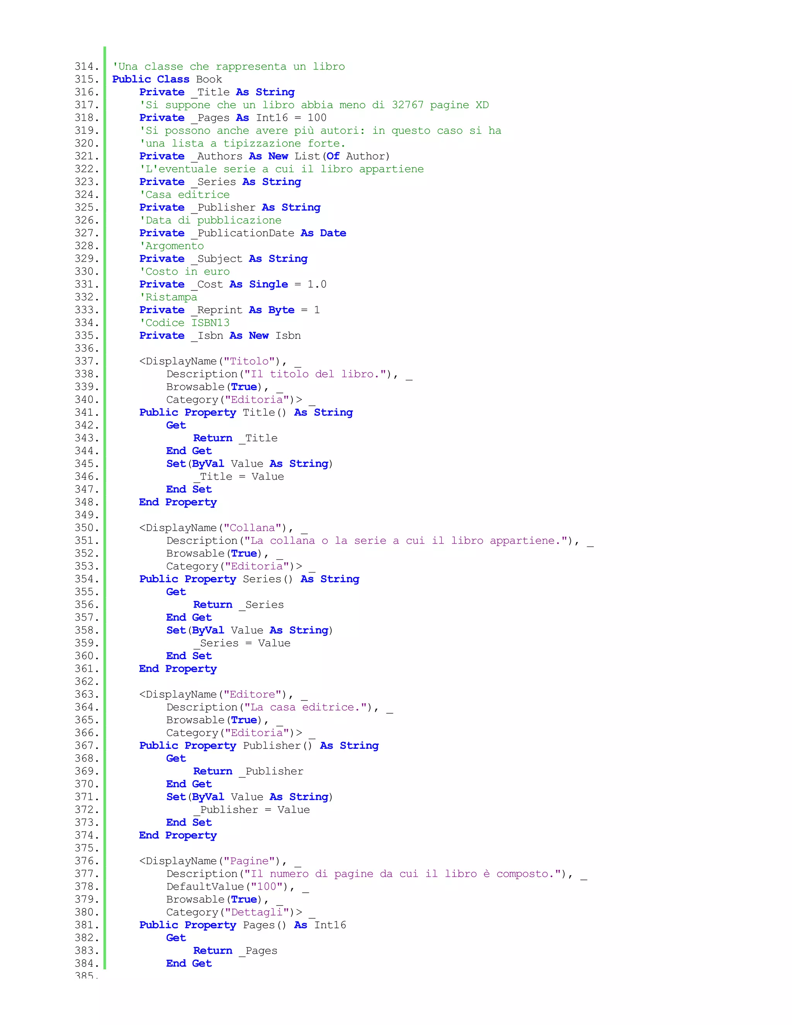Click the 'Costo in euro comment

(x=184, y=271)
